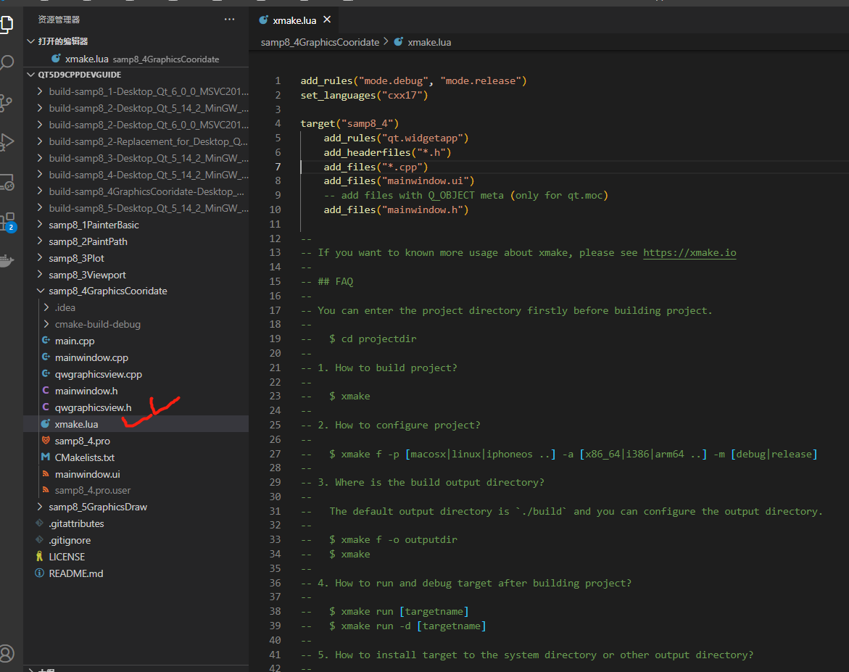
Task: Click line number 7 in gutter
Action: click(x=278, y=167)
